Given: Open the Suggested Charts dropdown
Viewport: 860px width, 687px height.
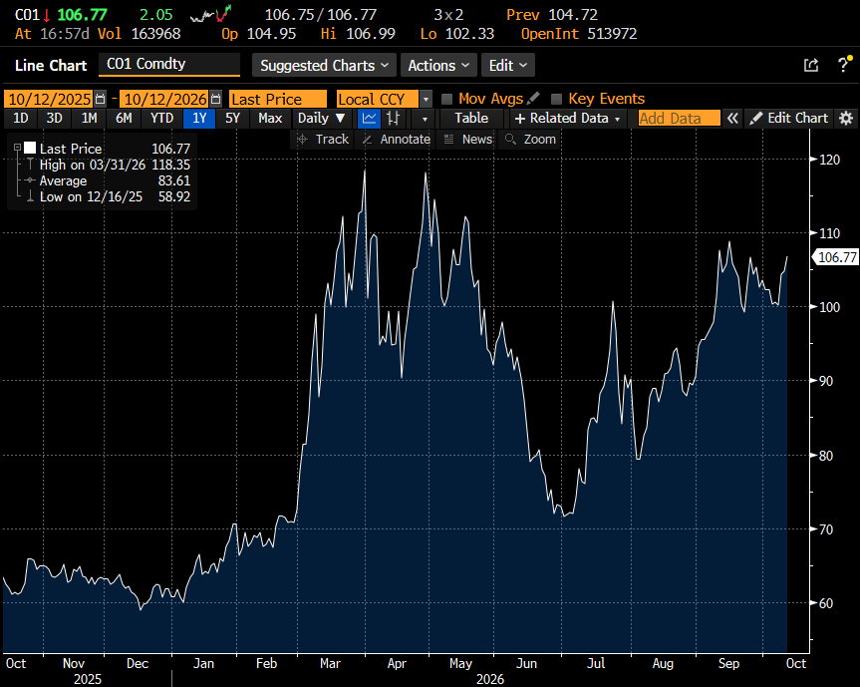Looking at the screenshot, I should 324,65.
